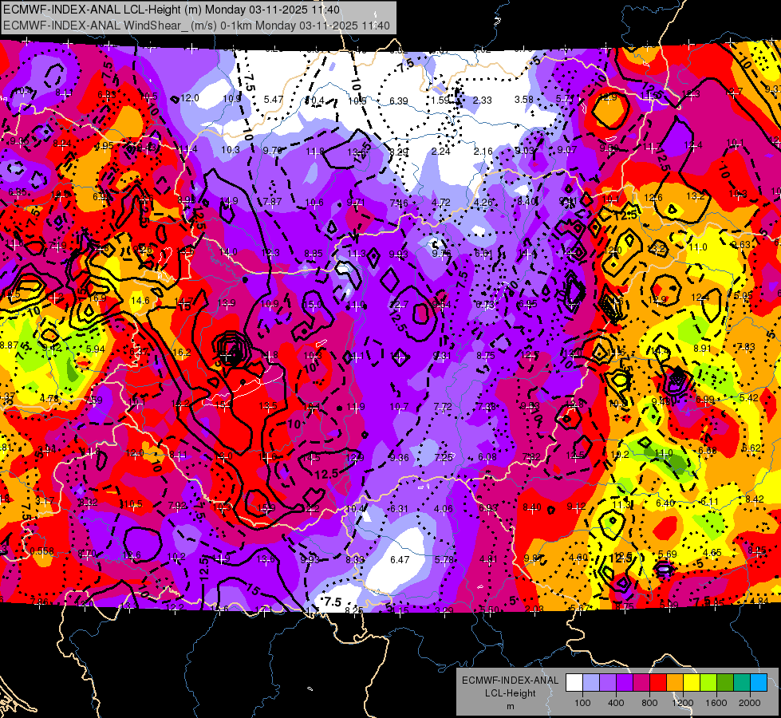Click the dark green legend swatch
Viewport: 781px width, 718px height.
(x=724, y=683)
